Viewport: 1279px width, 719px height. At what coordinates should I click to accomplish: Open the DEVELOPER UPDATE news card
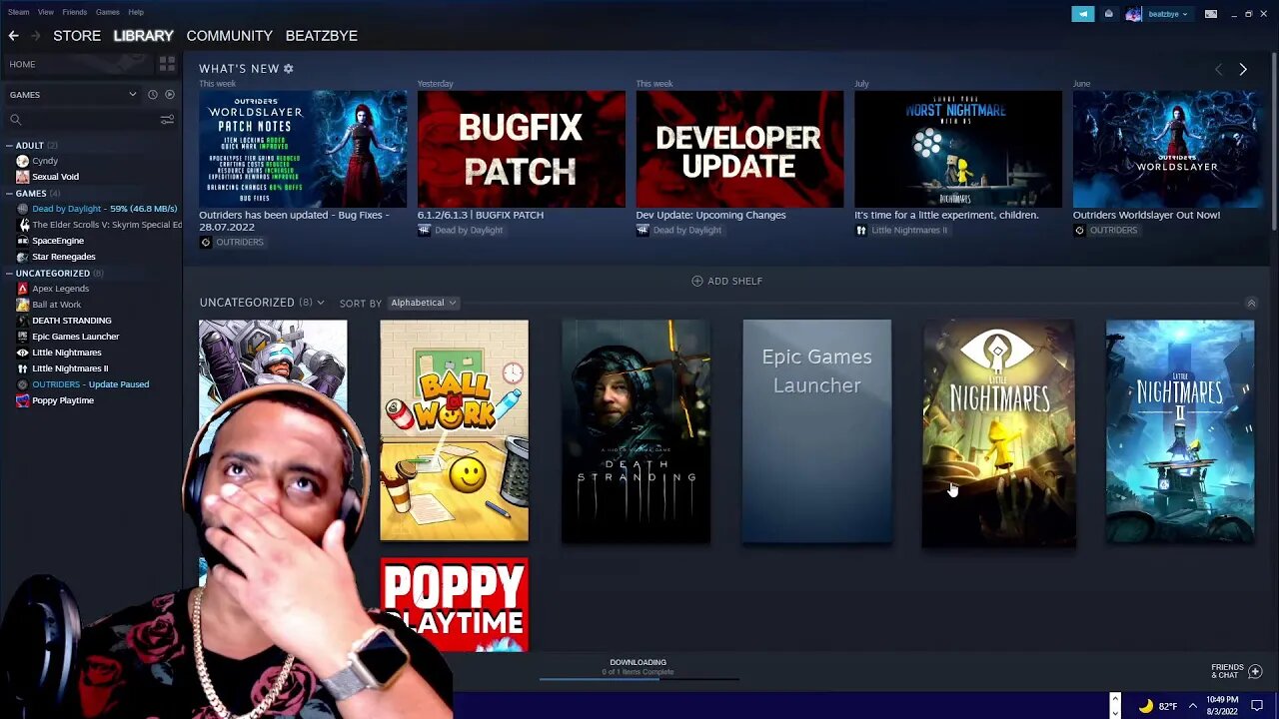click(x=739, y=149)
